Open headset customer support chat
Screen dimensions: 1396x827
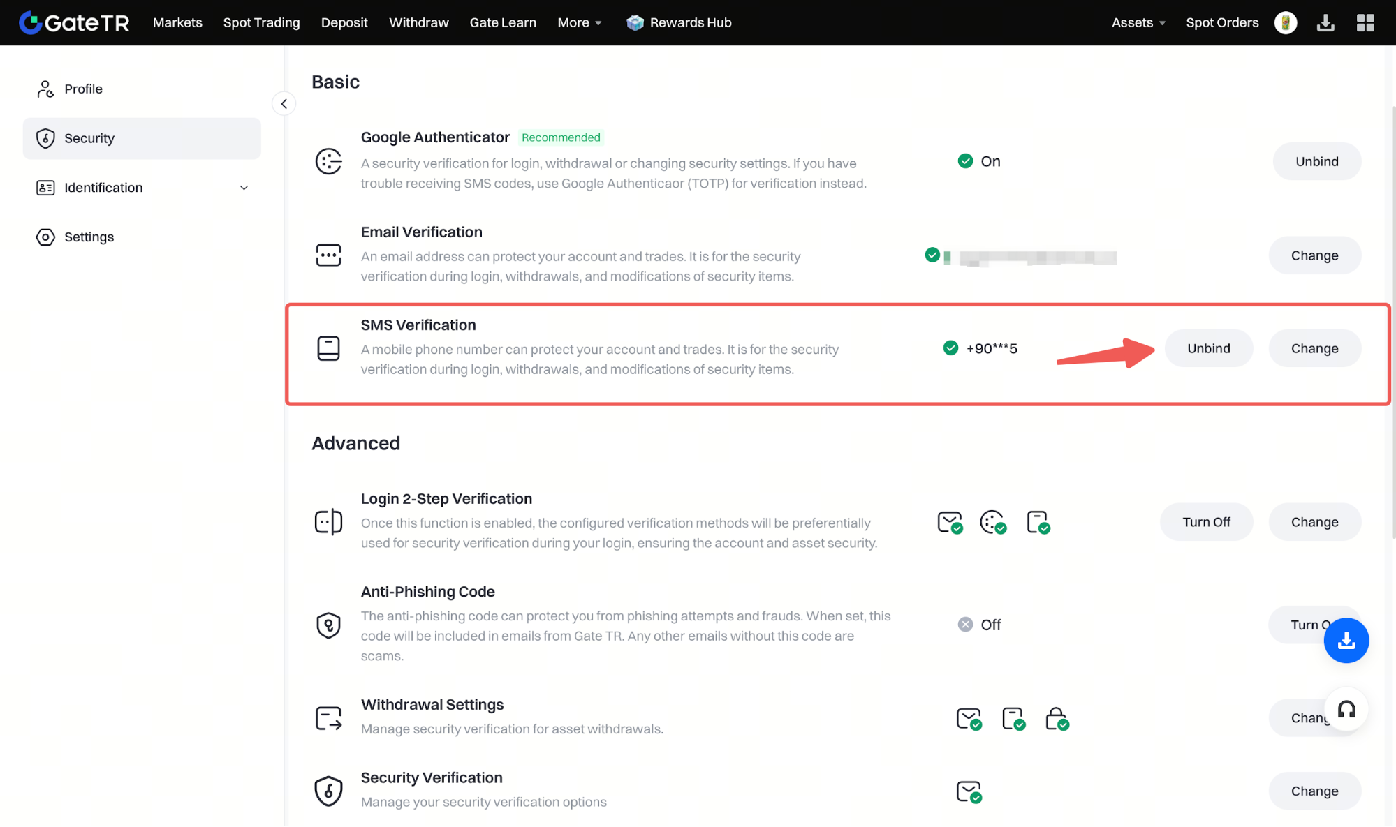[1346, 710]
